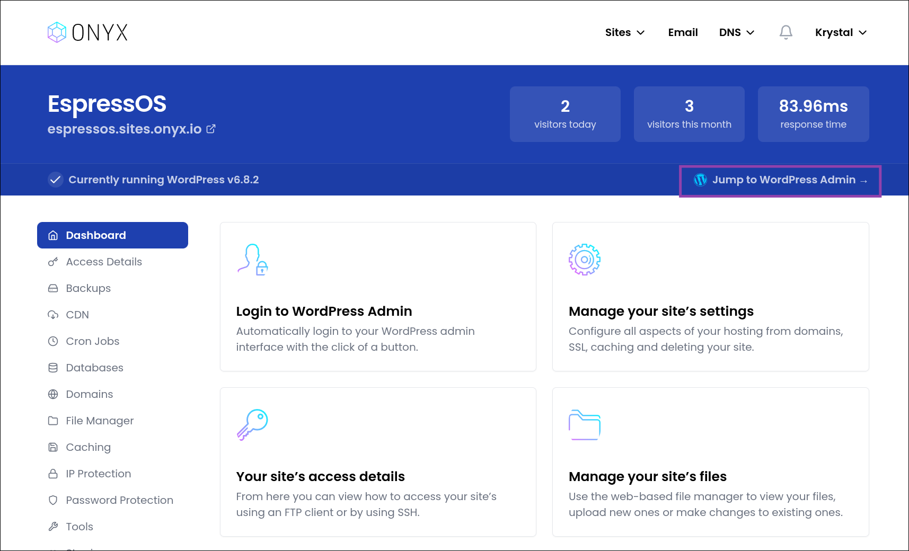Click the CDN cloud icon
This screenshot has width=909, height=551.
[53, 315]
